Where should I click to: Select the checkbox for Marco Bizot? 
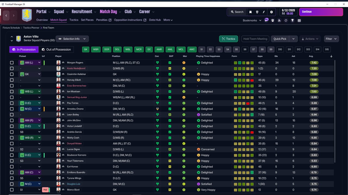click(x=12, y=190)
